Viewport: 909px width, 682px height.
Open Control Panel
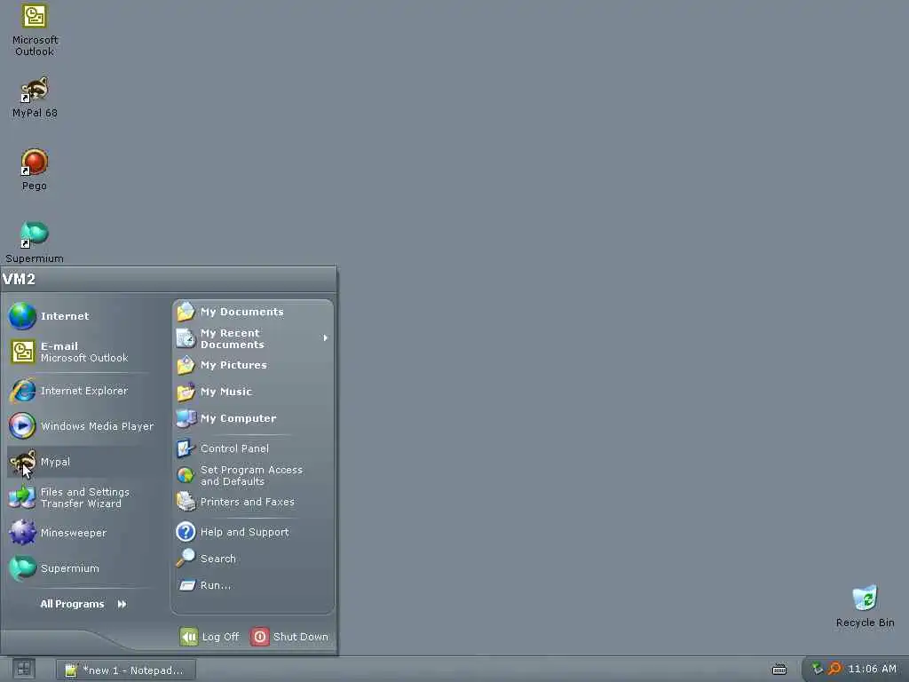tap(253, 448)
